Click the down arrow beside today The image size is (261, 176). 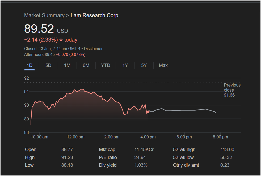(x=61, y=40)
